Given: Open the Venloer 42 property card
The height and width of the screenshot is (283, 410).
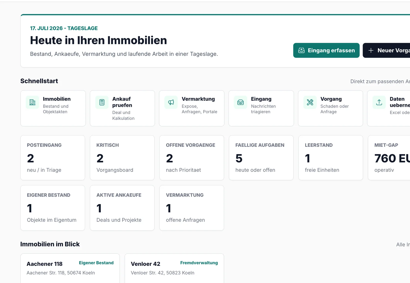Looking at the screenshot, I should point(174,268).
